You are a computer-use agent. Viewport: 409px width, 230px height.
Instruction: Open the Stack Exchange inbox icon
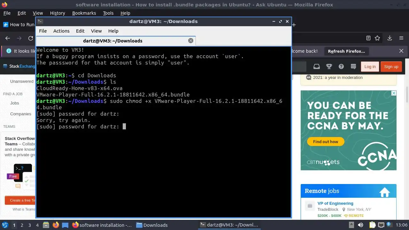coord(316,66)
